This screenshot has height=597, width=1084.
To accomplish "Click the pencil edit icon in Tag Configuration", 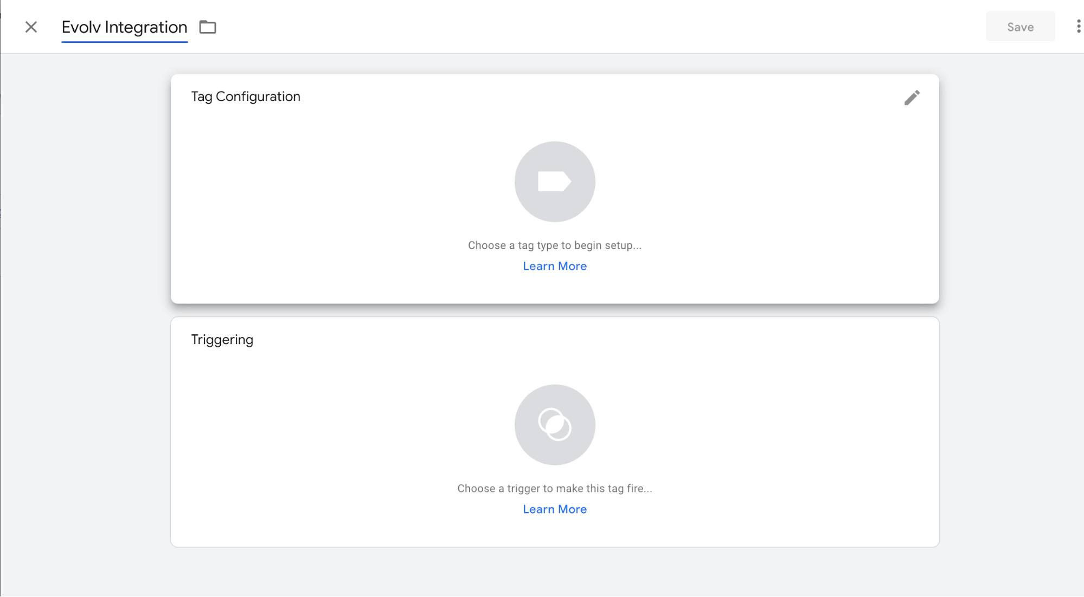I will tap(912, 98).
